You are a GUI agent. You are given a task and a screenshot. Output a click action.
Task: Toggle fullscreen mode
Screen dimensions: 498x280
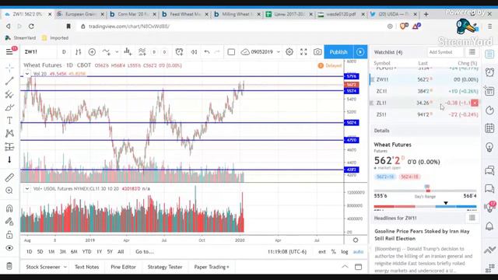click(x=303, y=52)
